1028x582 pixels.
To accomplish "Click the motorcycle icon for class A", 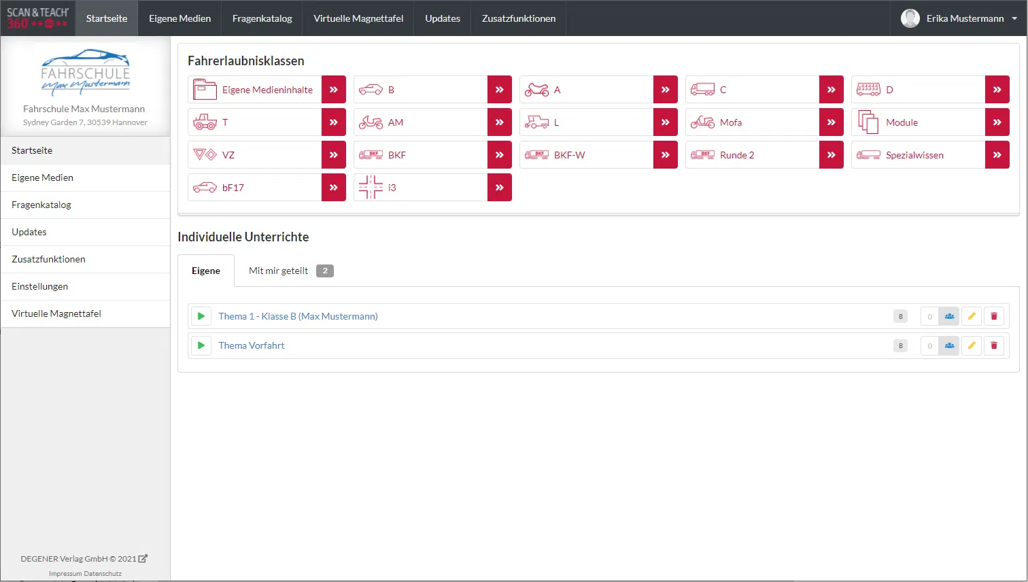I will 536,90.
